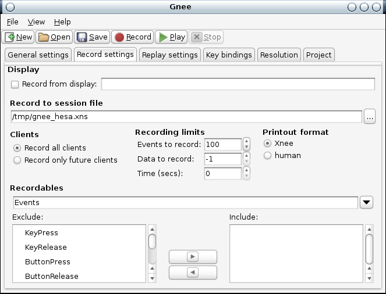
Task: Enable the Record from display checkbox
Action: 15,84
